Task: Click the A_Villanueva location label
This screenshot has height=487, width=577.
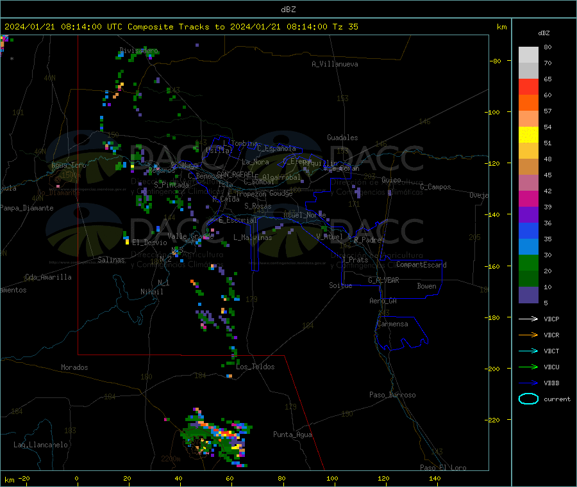Action: (335, 64)
